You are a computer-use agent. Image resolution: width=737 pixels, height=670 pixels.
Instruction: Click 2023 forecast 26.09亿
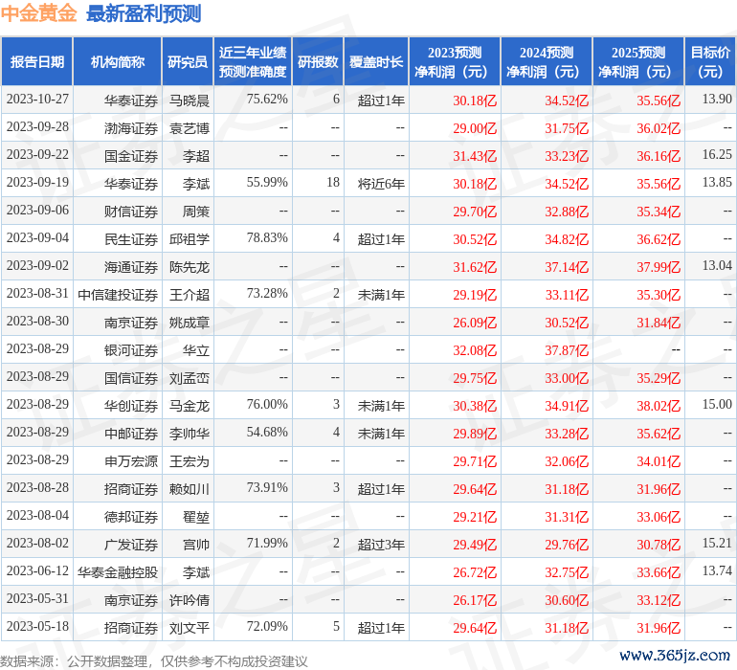click(475, 322)
